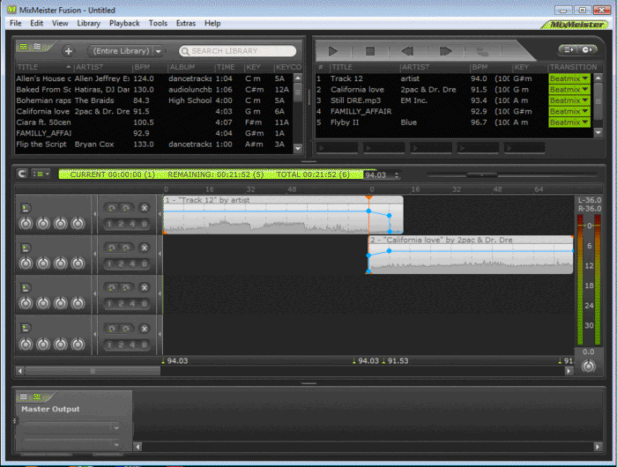Open the Library menu
Image resolution: width=617 pixels, height=467 pixels.
pos(88,23)
